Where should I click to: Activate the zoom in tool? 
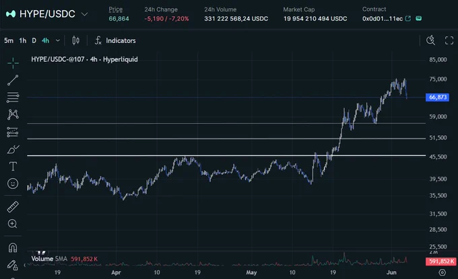click(13, 224)
